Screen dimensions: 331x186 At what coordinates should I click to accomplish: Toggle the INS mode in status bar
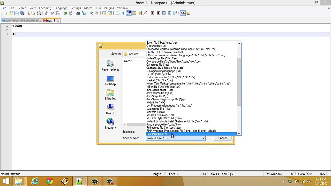pyautogui.click(x=322, y=174)
